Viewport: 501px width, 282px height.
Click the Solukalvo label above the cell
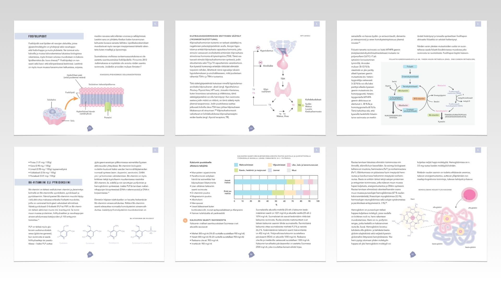click(51, 100)
